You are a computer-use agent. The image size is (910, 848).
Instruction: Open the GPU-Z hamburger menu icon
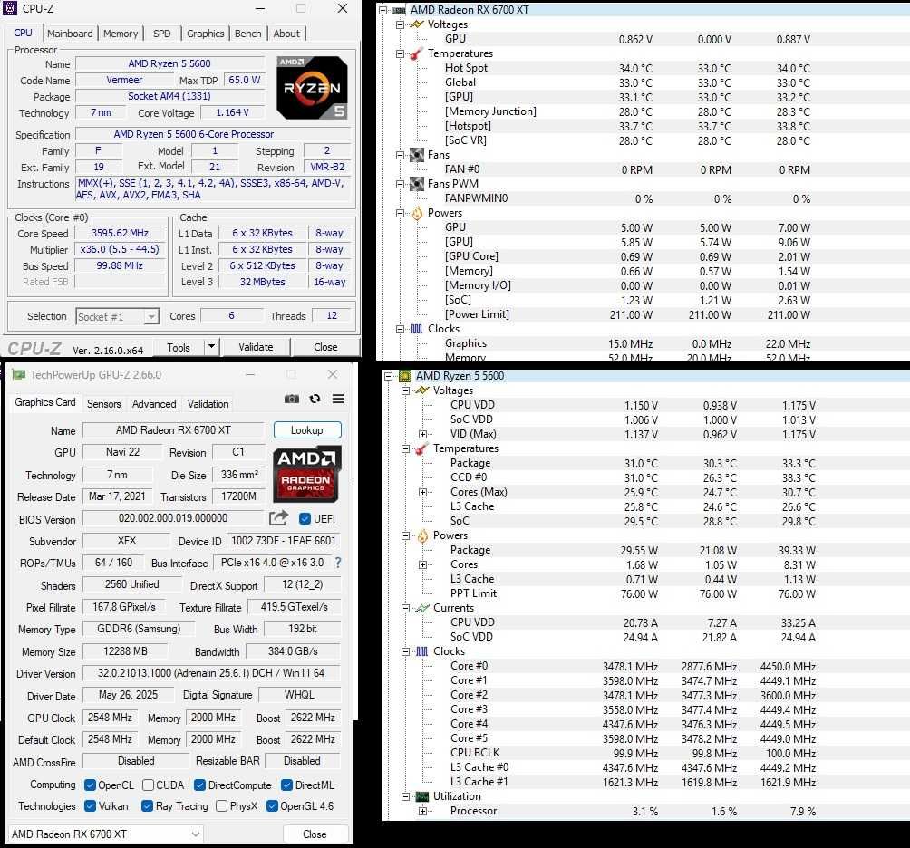point(338,399)
